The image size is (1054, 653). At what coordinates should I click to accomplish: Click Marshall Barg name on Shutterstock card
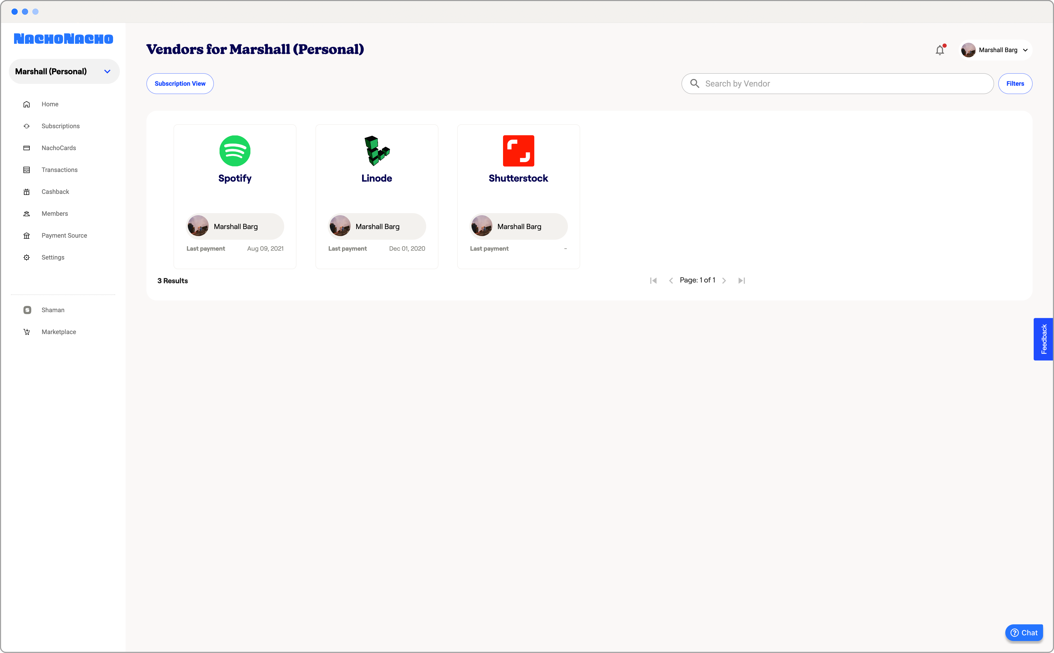[x=519, y=227]
